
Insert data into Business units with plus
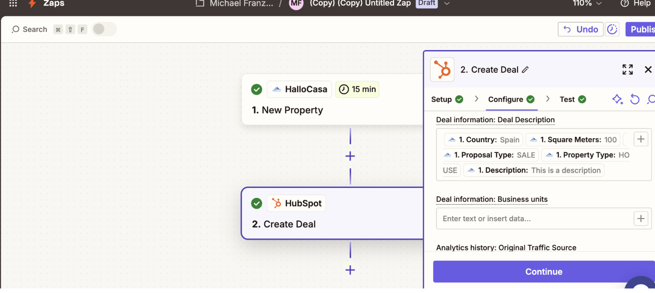[x=641, y=218]
